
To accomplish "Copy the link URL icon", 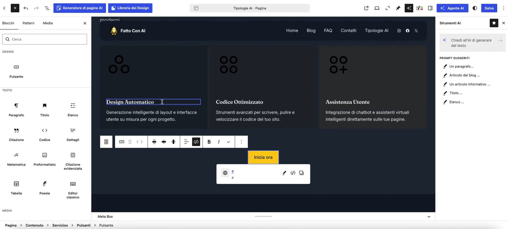I will pyautogui.click(x=301, y=173).
